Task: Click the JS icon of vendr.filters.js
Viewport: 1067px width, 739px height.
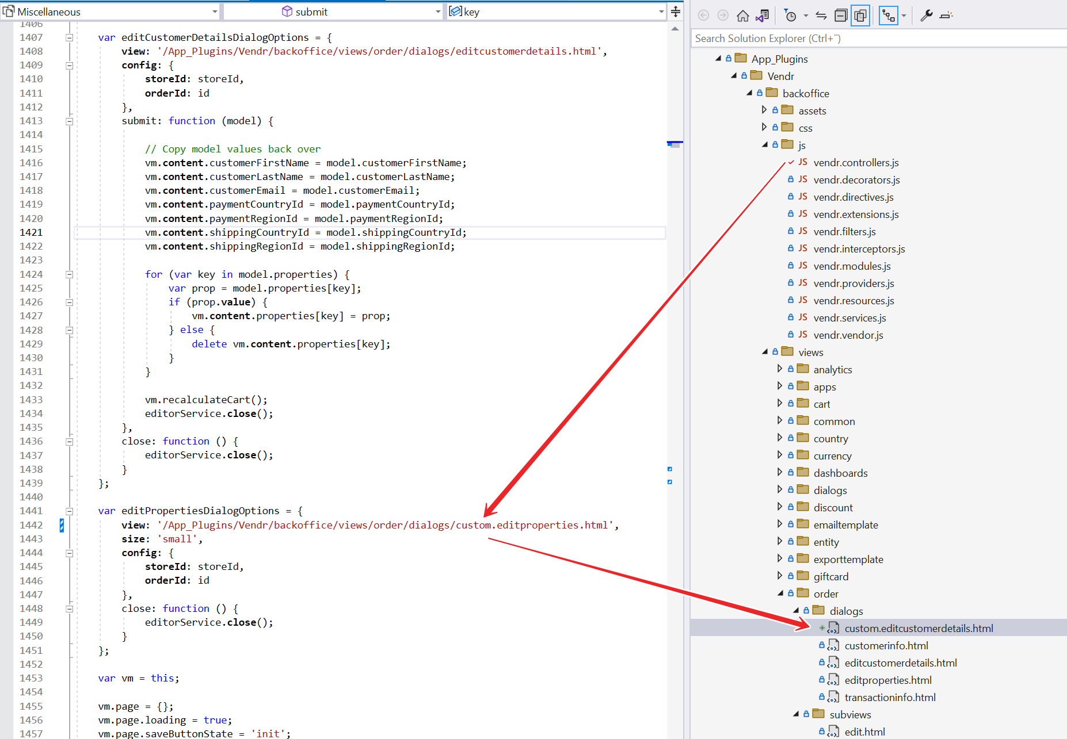Action: pyautogui.click(x=803, y=231)
